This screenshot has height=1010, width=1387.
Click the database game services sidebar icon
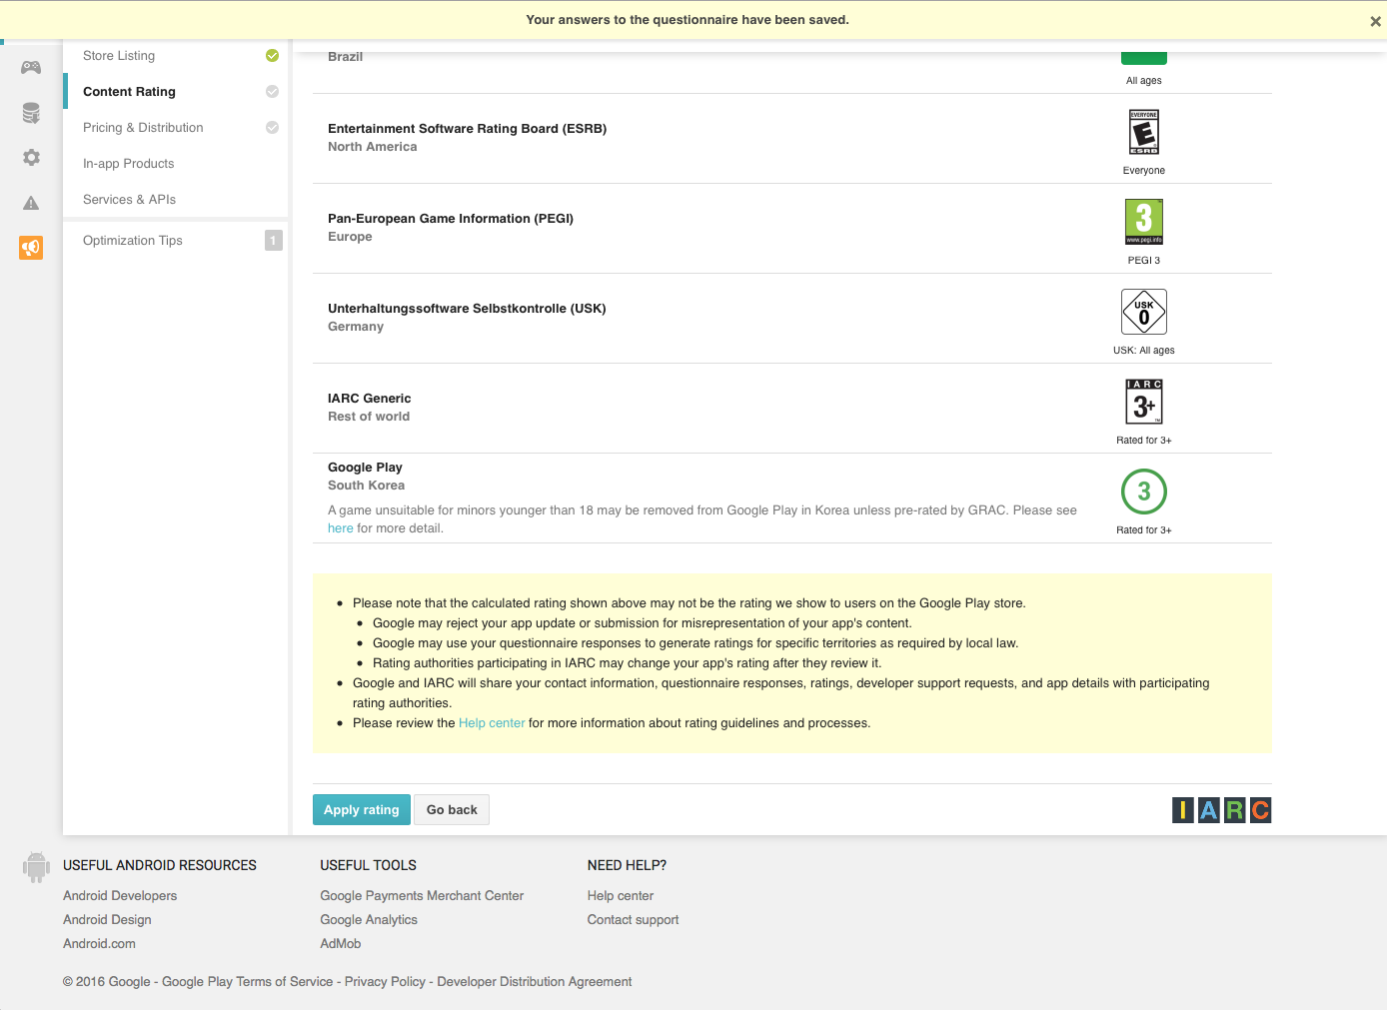(31, 113)
